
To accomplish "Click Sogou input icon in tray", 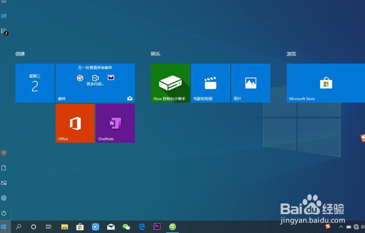I will [x=328, y=226].
